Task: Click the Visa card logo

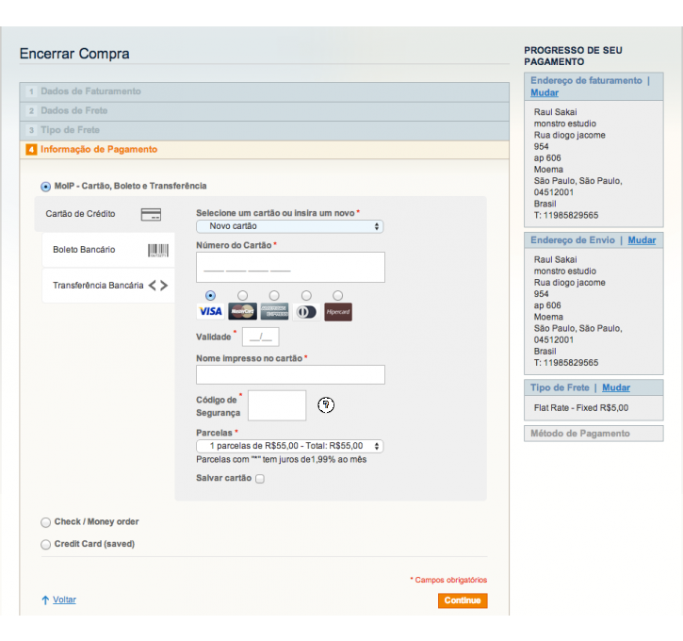Action: click(210, 312)
